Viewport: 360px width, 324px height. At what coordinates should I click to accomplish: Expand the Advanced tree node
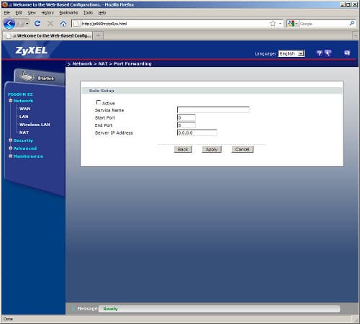pos(11,148)
